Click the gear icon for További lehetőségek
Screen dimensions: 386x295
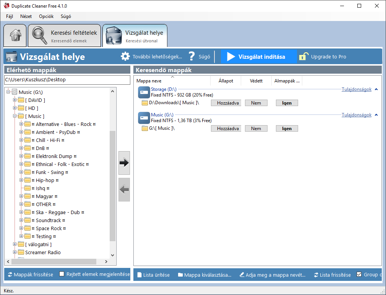[x=125, y=56]
